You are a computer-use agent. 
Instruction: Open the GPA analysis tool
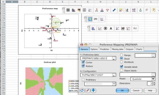tap(96, 19)
